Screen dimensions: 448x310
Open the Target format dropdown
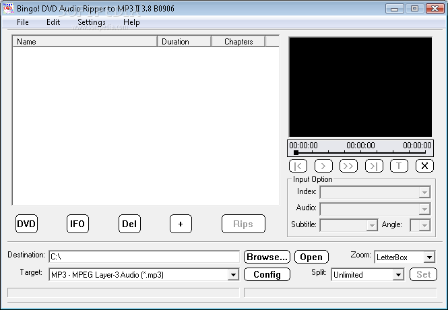pos(233,275)
